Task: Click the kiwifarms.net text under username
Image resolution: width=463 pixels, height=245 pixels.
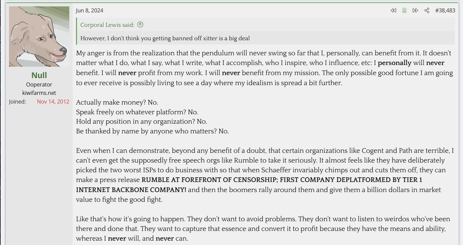Action: click(x=39, y=93)
